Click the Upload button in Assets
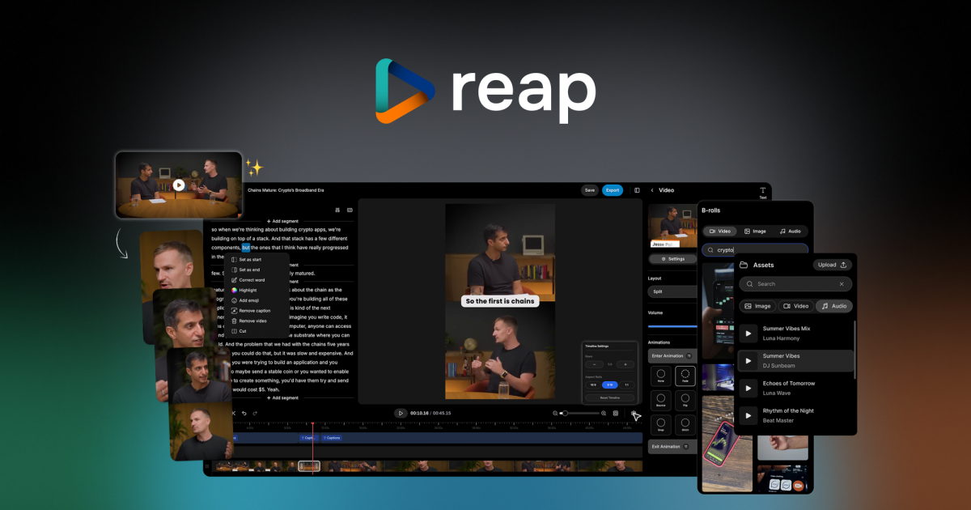This screenshot has height=510, width=971. point(833,265)
